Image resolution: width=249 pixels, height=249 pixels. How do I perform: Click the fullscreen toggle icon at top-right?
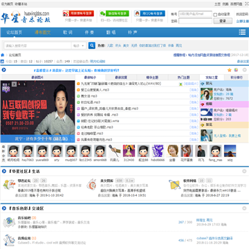coord(246,4)
